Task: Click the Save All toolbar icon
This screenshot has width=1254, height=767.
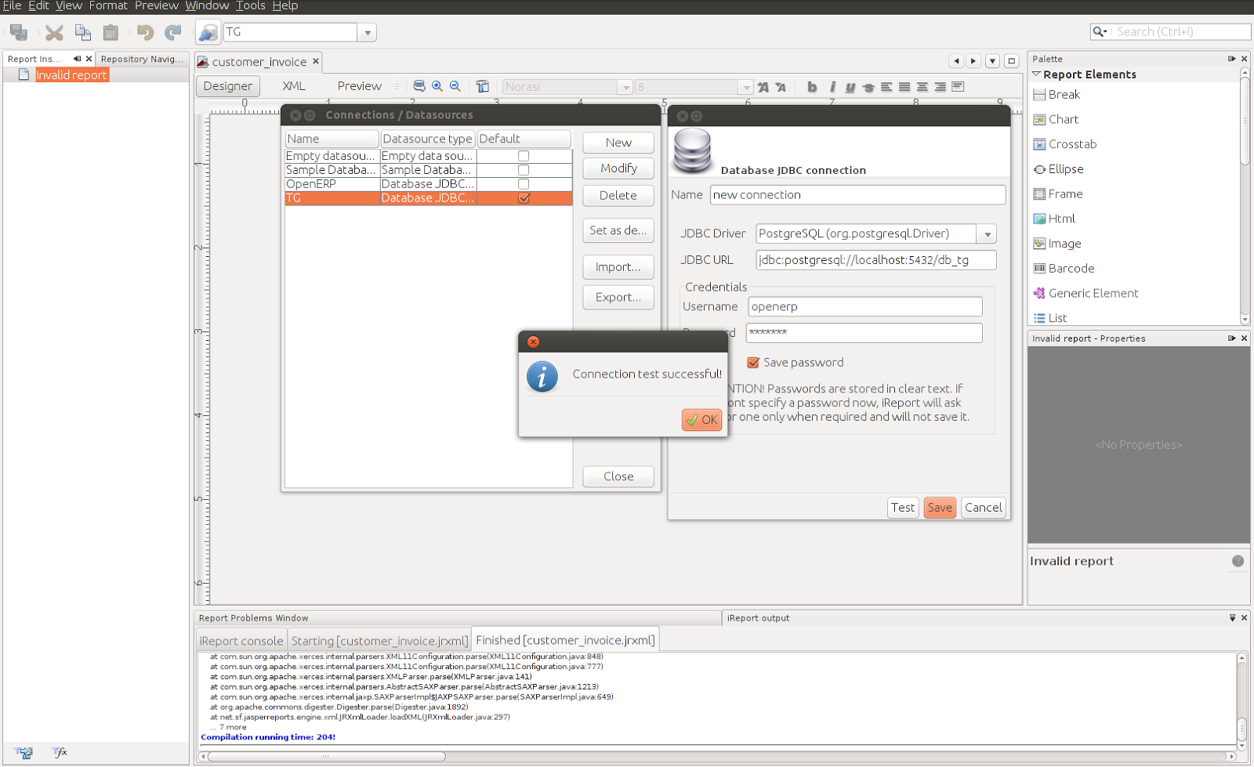Action: (19, 32)
